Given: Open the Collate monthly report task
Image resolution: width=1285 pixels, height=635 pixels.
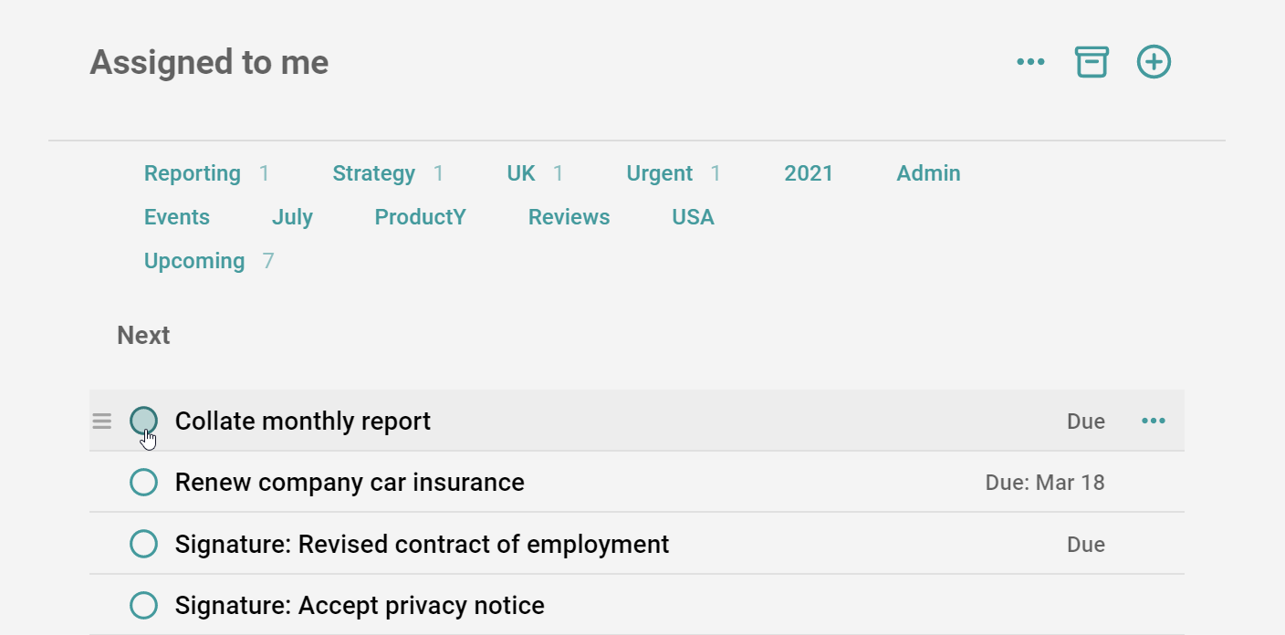Looking at the screenshot, I should coord(303,421).
